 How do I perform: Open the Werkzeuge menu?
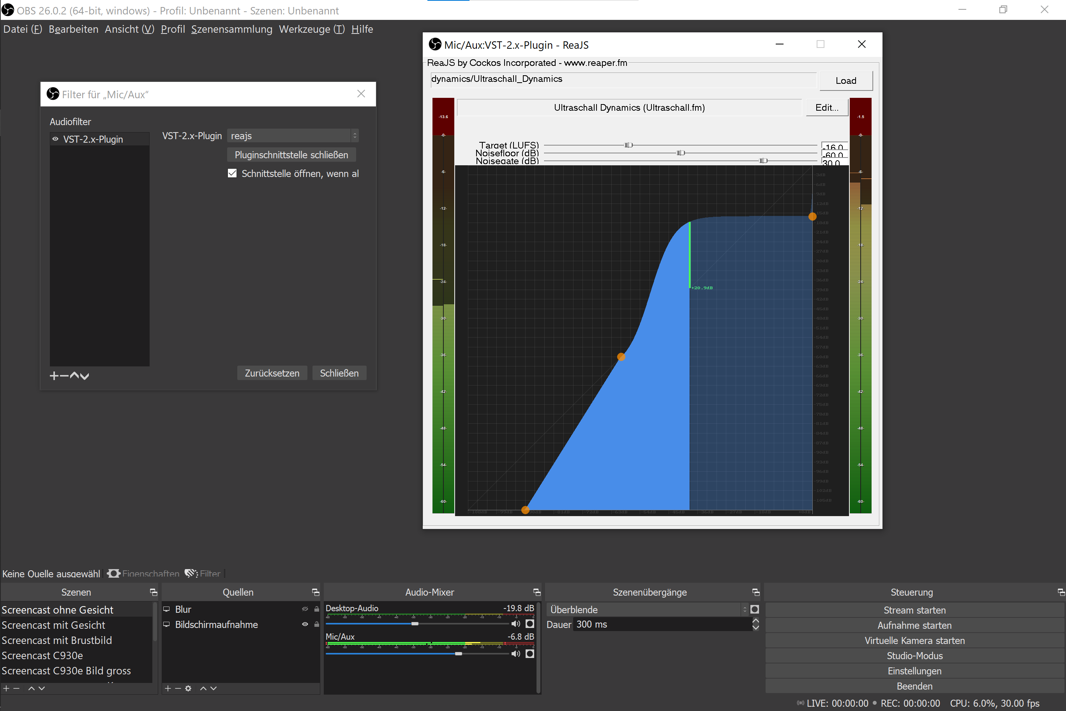312,29
